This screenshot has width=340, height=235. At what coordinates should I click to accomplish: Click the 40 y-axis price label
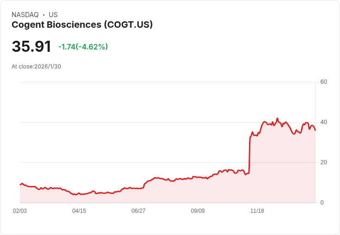[324, 122]
